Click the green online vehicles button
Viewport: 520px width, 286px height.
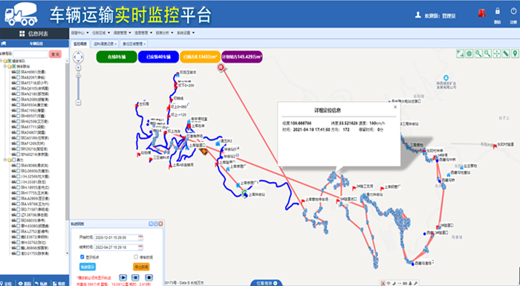(x=117, y=56)
